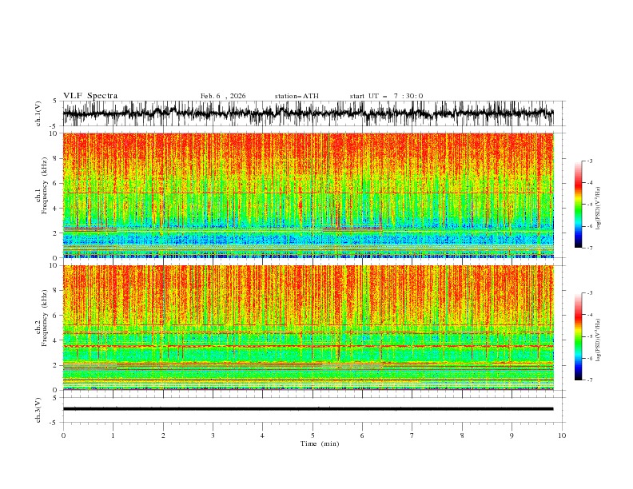Click the "-5" value on ch.2 colorbar
This screenshot has height=489, width=633.
(x=589, y=336)
